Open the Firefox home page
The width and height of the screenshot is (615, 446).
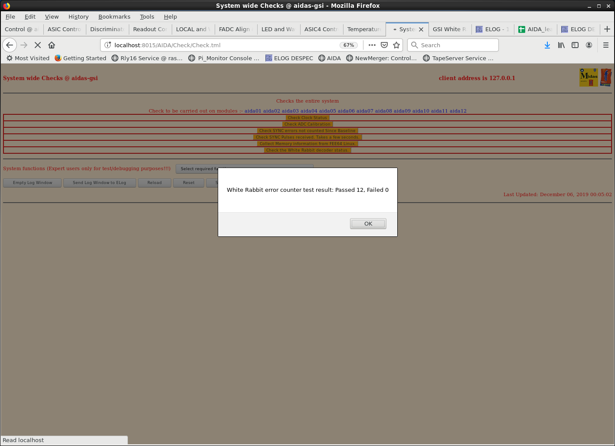[52, 45]
